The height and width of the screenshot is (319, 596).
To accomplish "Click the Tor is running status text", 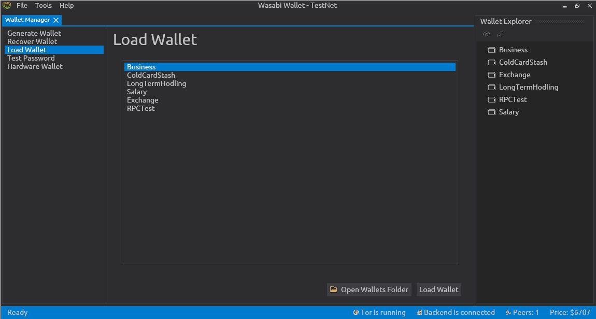I will coord(383,313).
